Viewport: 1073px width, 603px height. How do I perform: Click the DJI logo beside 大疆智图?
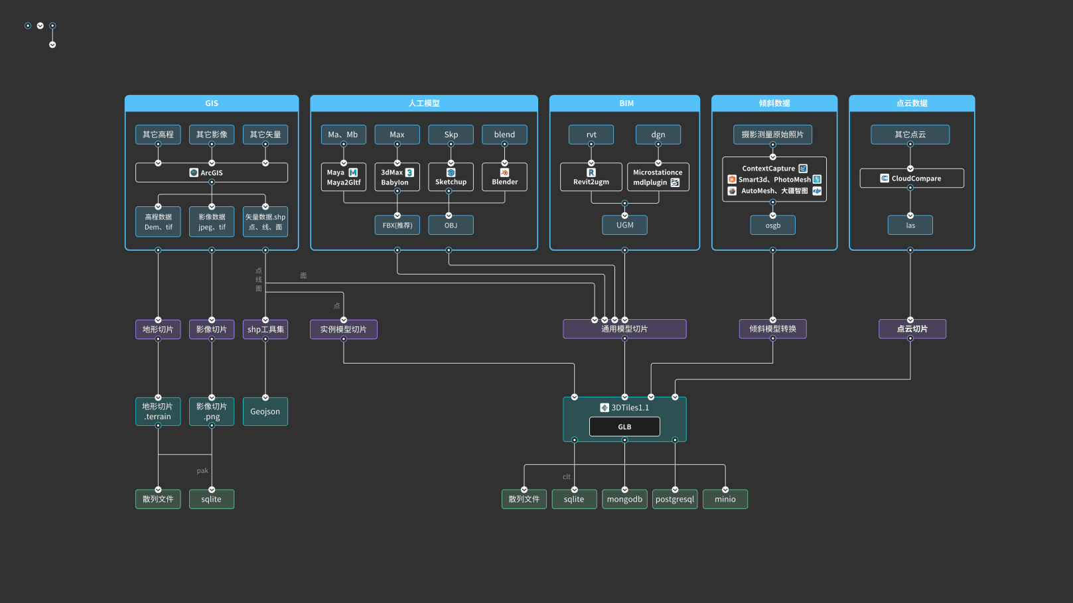coord(817,191)
